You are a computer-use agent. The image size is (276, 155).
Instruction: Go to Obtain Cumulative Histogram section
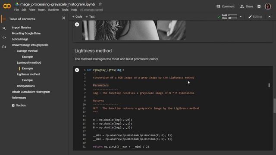point(31,92)
